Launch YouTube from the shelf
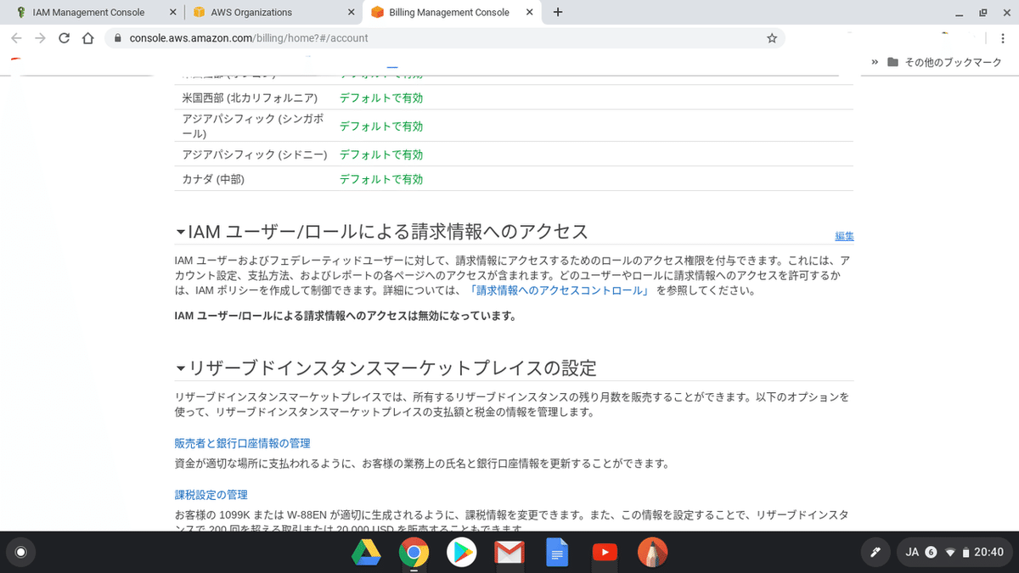 (604, 553)
